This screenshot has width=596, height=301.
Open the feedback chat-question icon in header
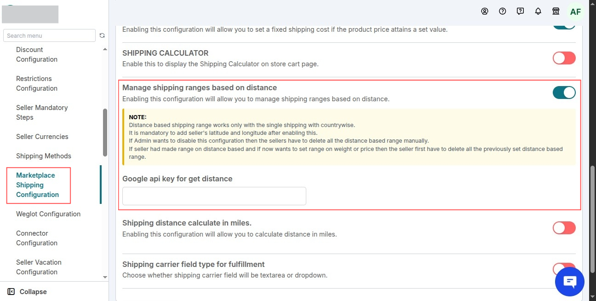coord(521,12)
